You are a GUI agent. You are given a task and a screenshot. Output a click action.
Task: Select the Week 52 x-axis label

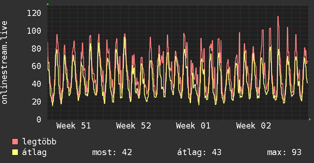(134, 126)
